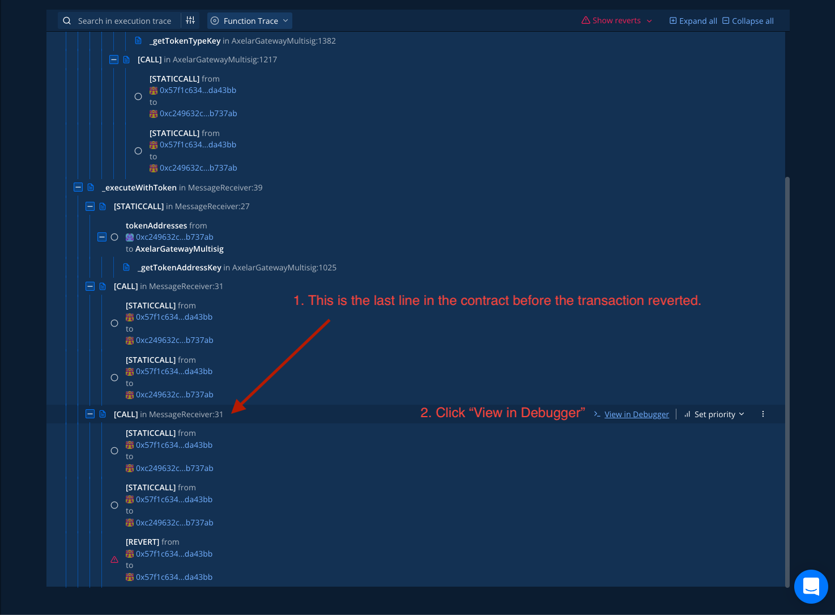Click the document icon beside _getTokenAddressKey
835x615 pixels.
(126, 268)
